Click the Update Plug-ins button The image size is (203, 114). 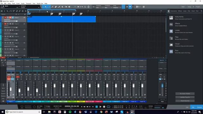[x=185, y=97]
